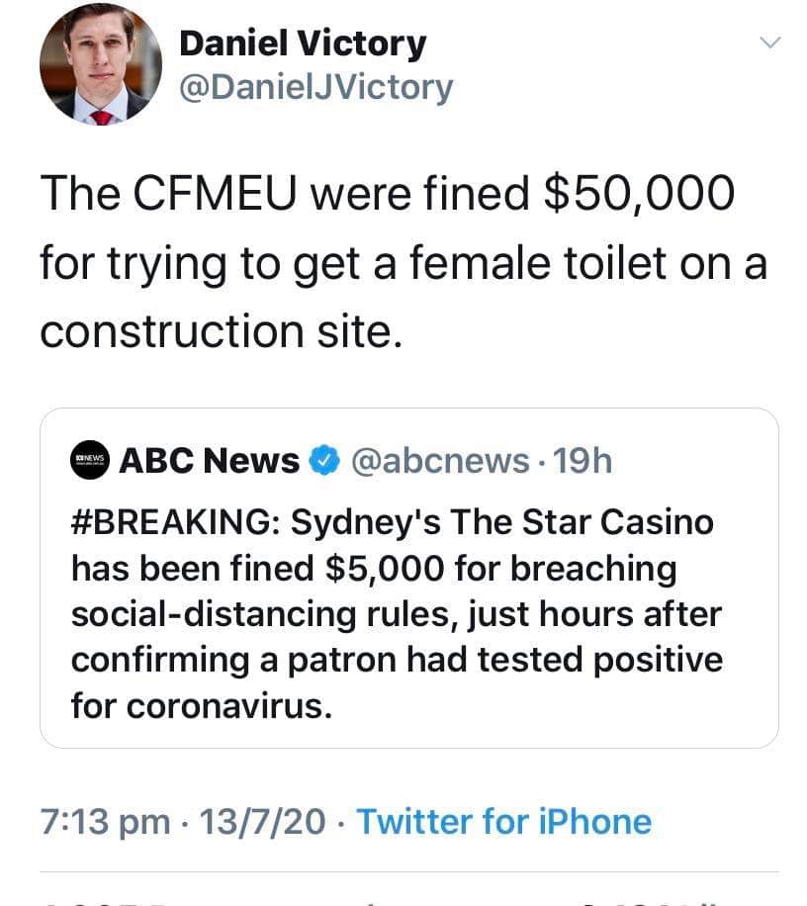Click the 13/7/20 date
The height and width of the screenshot is (906, 807).
click(x=263, y=821)
